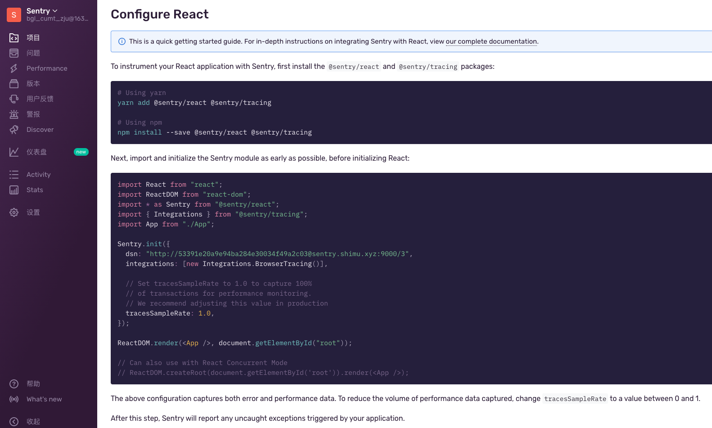Viewport: 712px width, 428px height.
Task: Go to Activity page
Action: pos(39,175)
